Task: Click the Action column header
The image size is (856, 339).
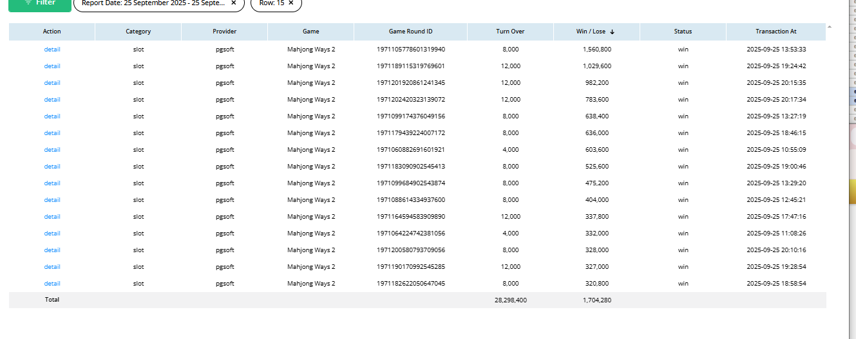Action: 52,32
